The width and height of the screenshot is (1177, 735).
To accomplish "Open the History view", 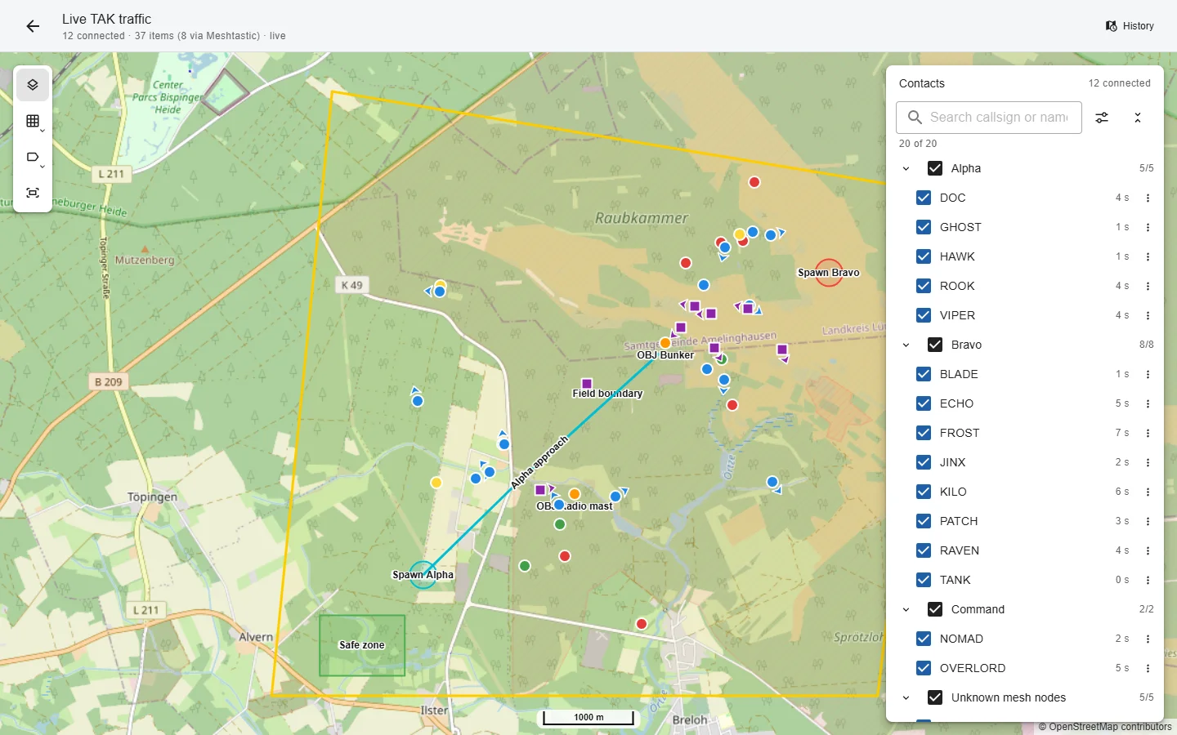I will click(1130, 26).
